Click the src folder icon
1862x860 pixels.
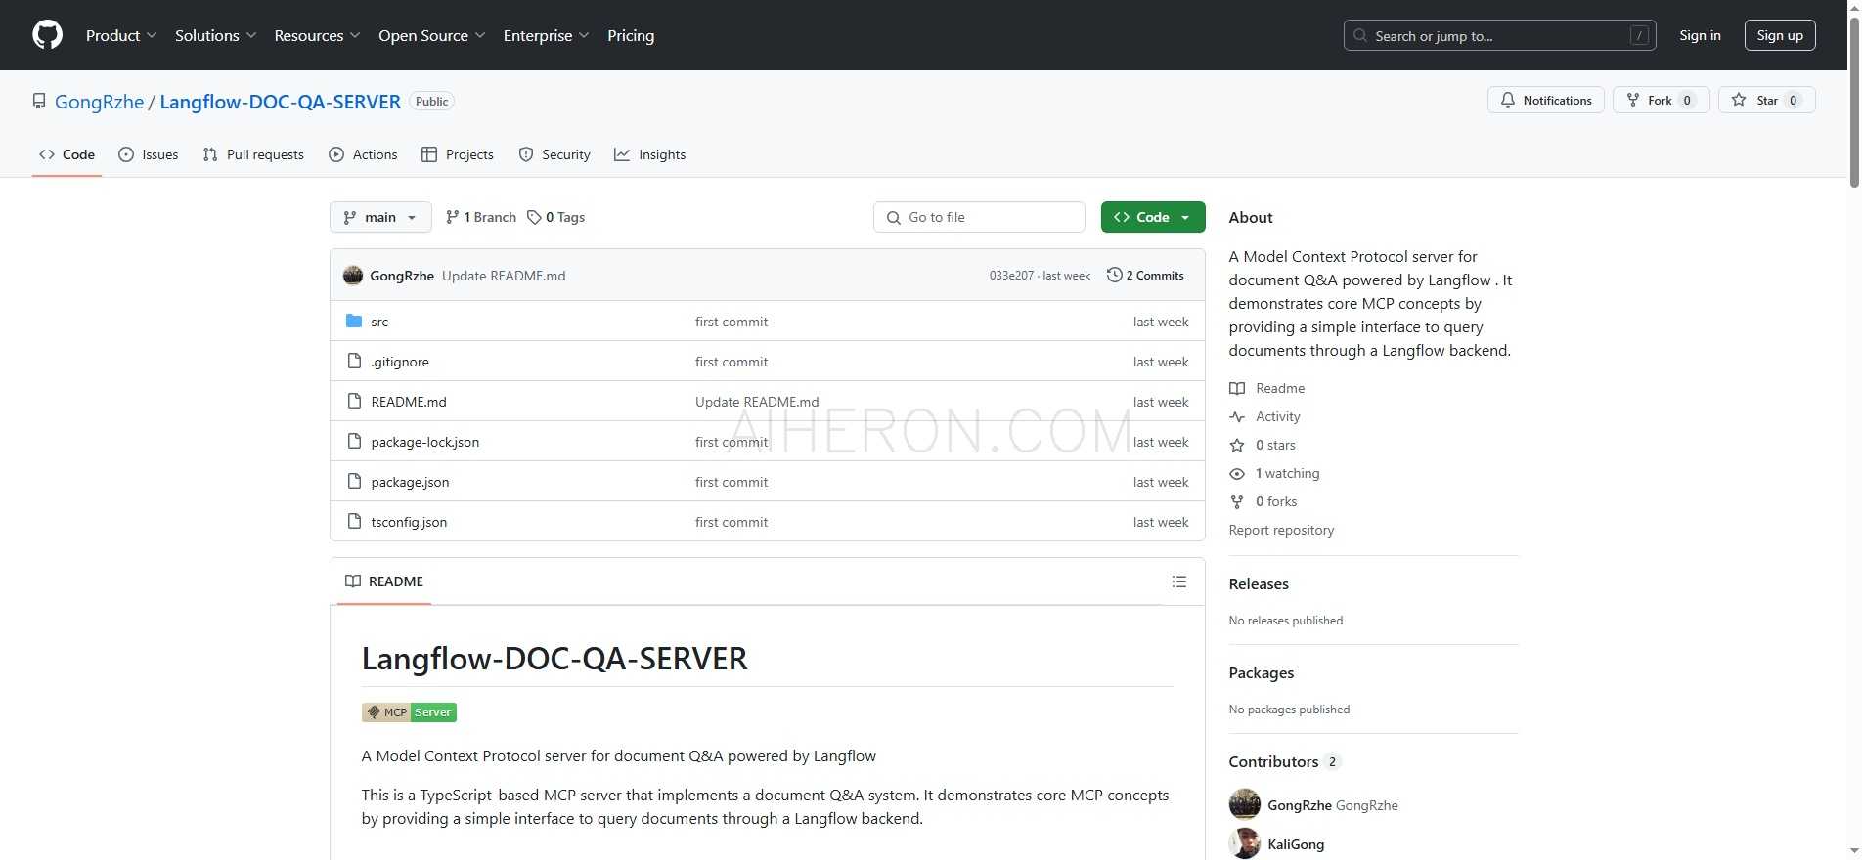coord(354,321)
